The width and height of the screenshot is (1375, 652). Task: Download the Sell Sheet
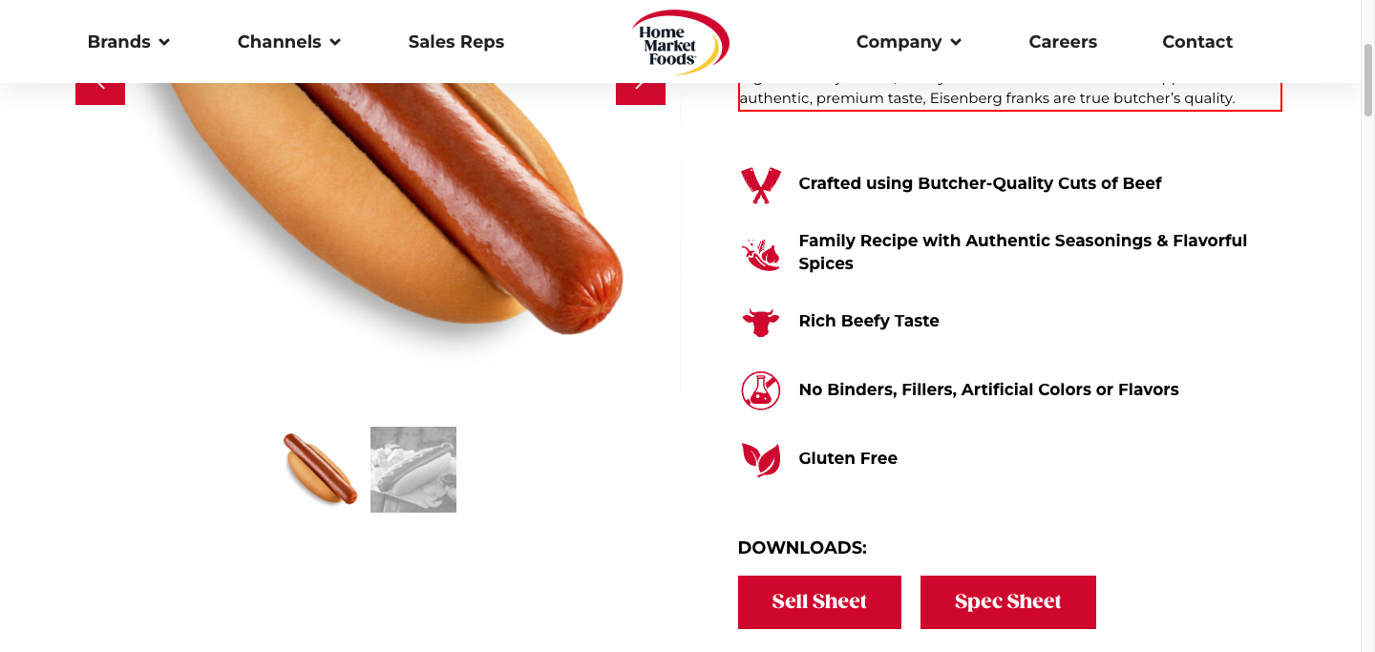coord(819,602)
